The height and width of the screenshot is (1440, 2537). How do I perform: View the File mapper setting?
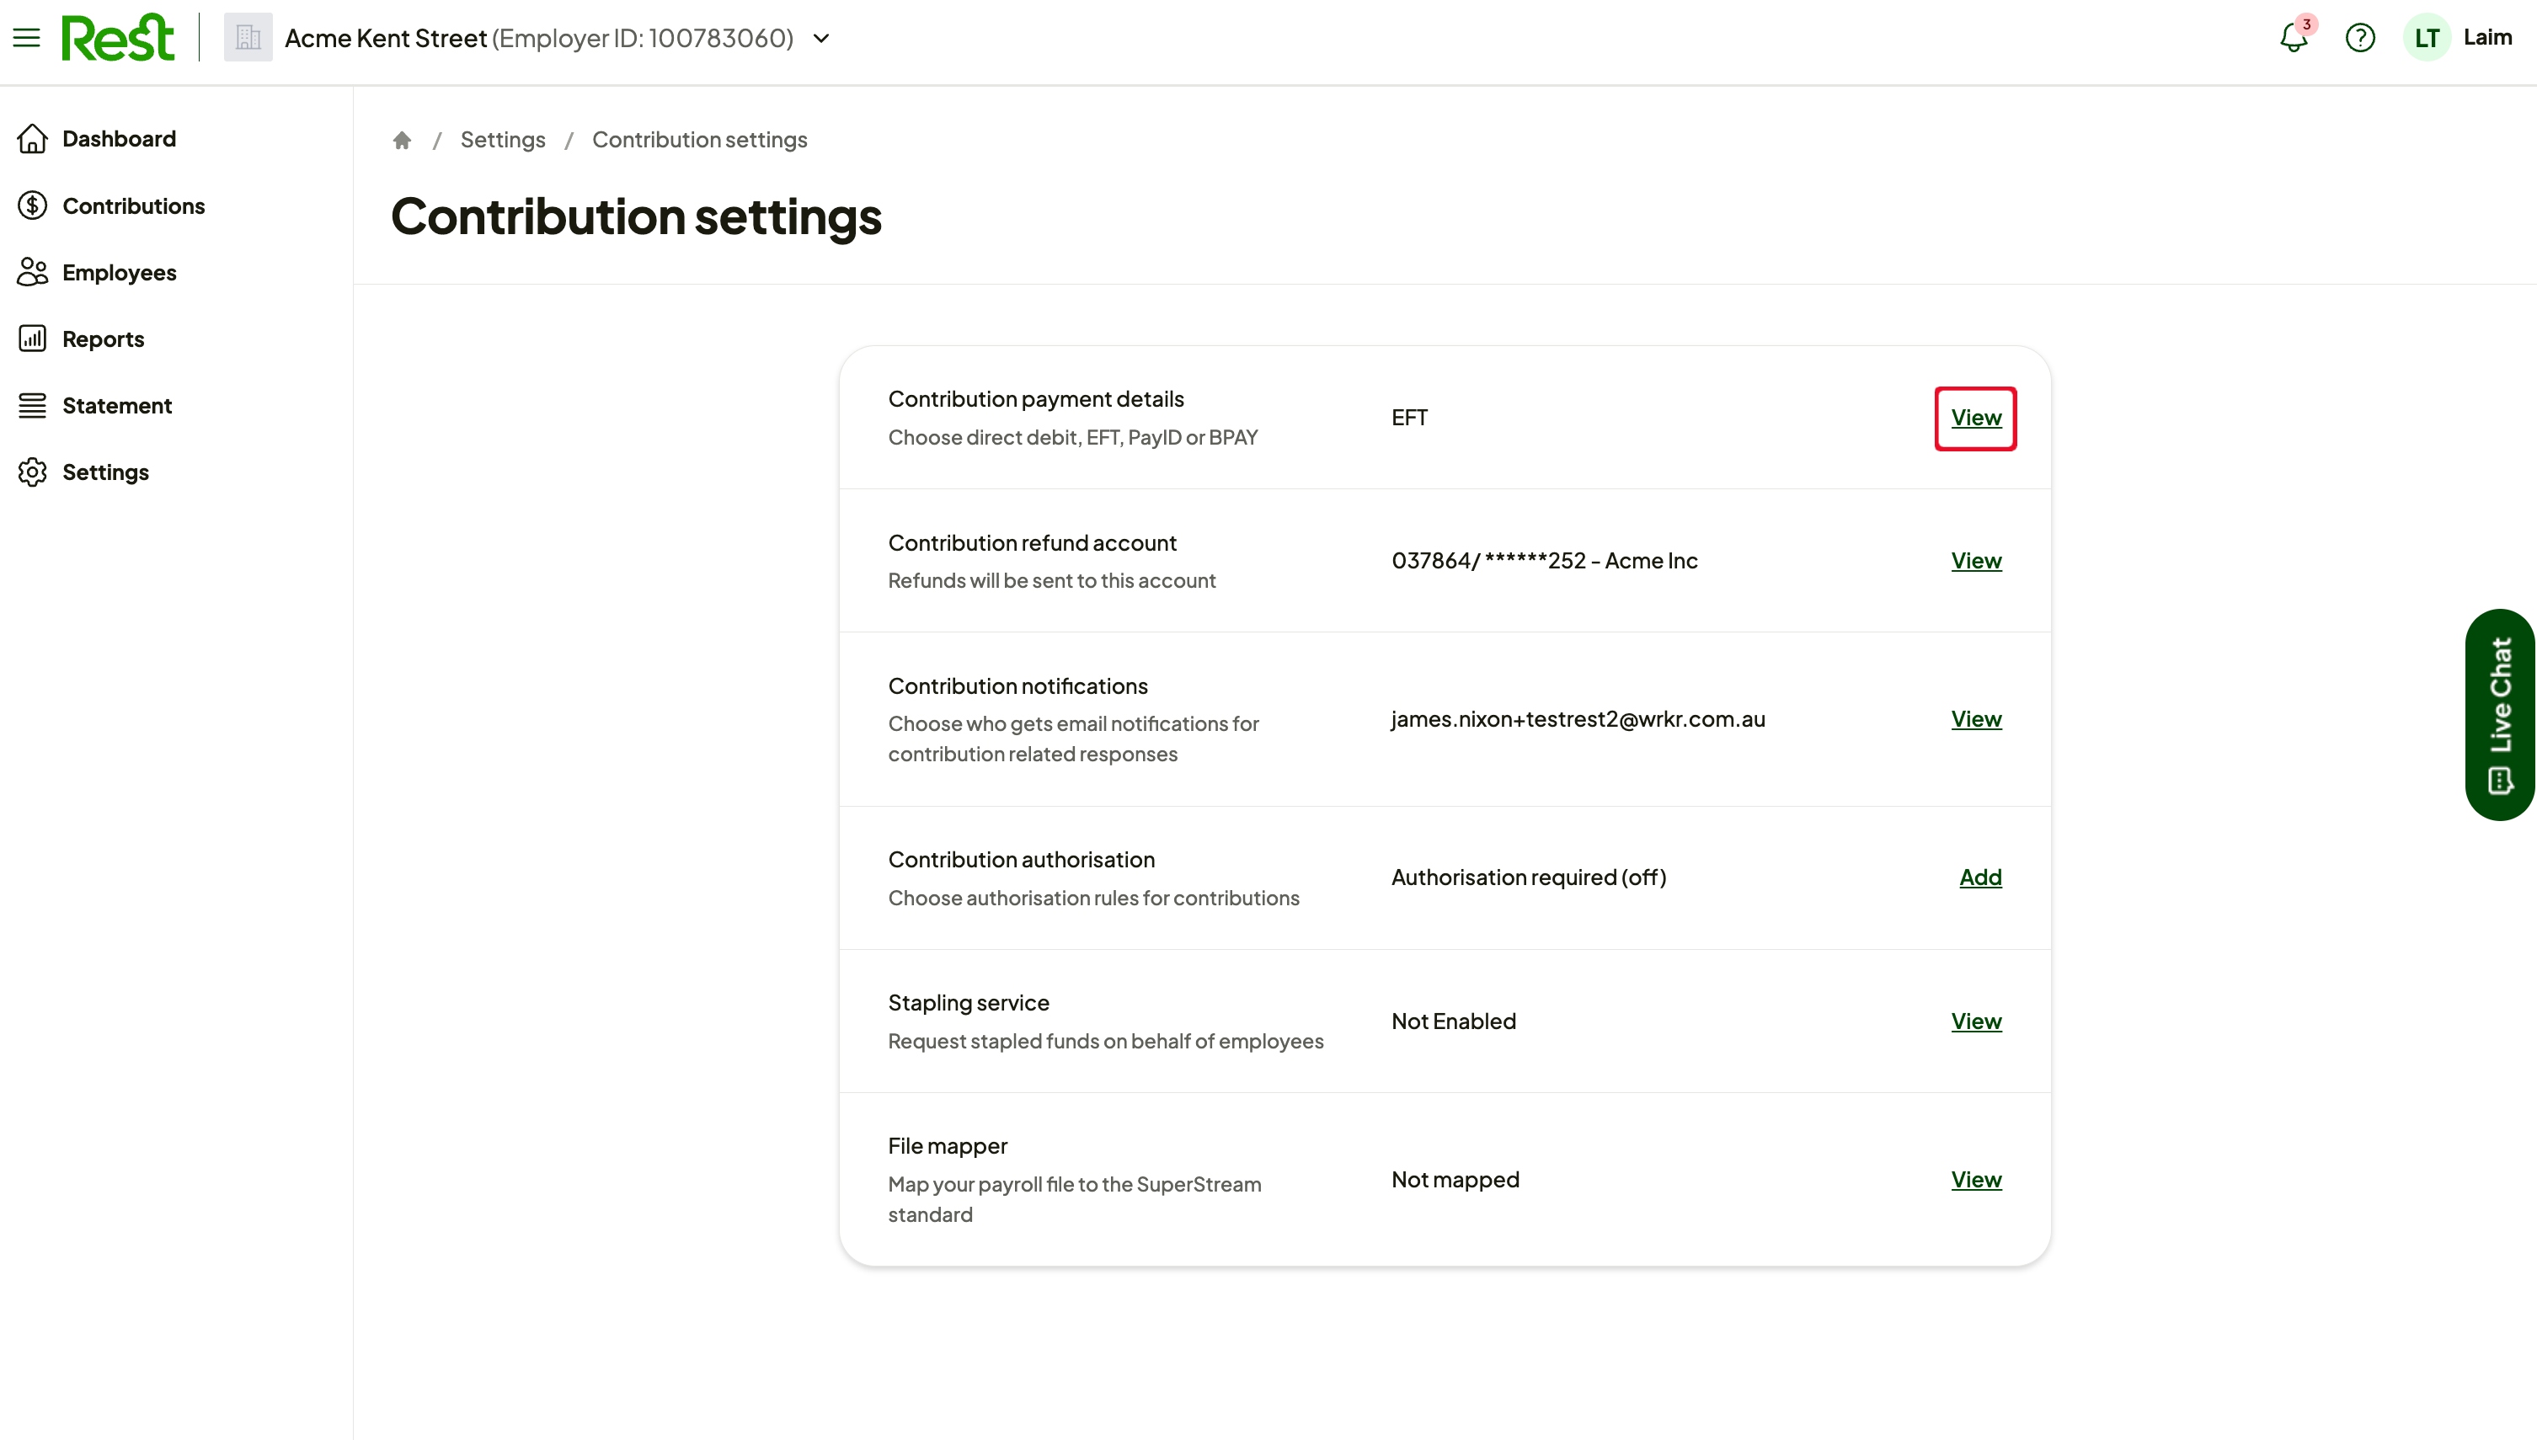point(1976,1179)
